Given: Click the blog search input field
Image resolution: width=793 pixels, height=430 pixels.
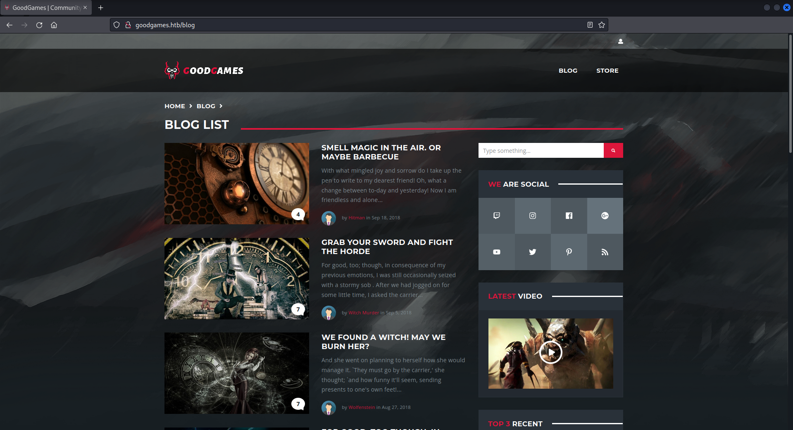Looking at the screenshot, I should pos(541,151).
